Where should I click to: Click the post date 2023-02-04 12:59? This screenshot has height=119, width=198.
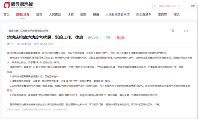tap(44, 44)
